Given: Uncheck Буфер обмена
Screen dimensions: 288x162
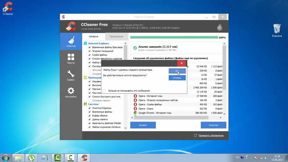Looking at the screenshot, I should pyautogui.click(x=90, y=115).
